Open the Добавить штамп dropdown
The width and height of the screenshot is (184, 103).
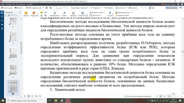[x=97, y=13]
